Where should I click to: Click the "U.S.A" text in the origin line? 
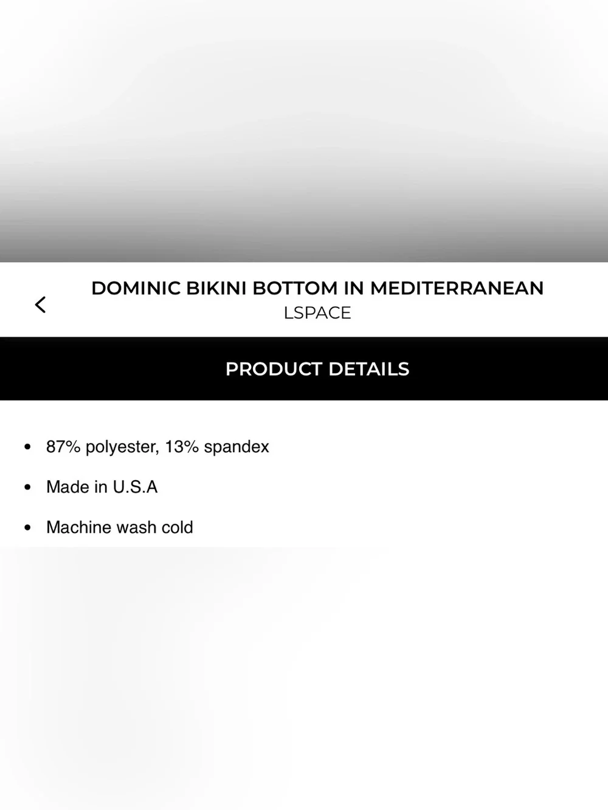135,487
